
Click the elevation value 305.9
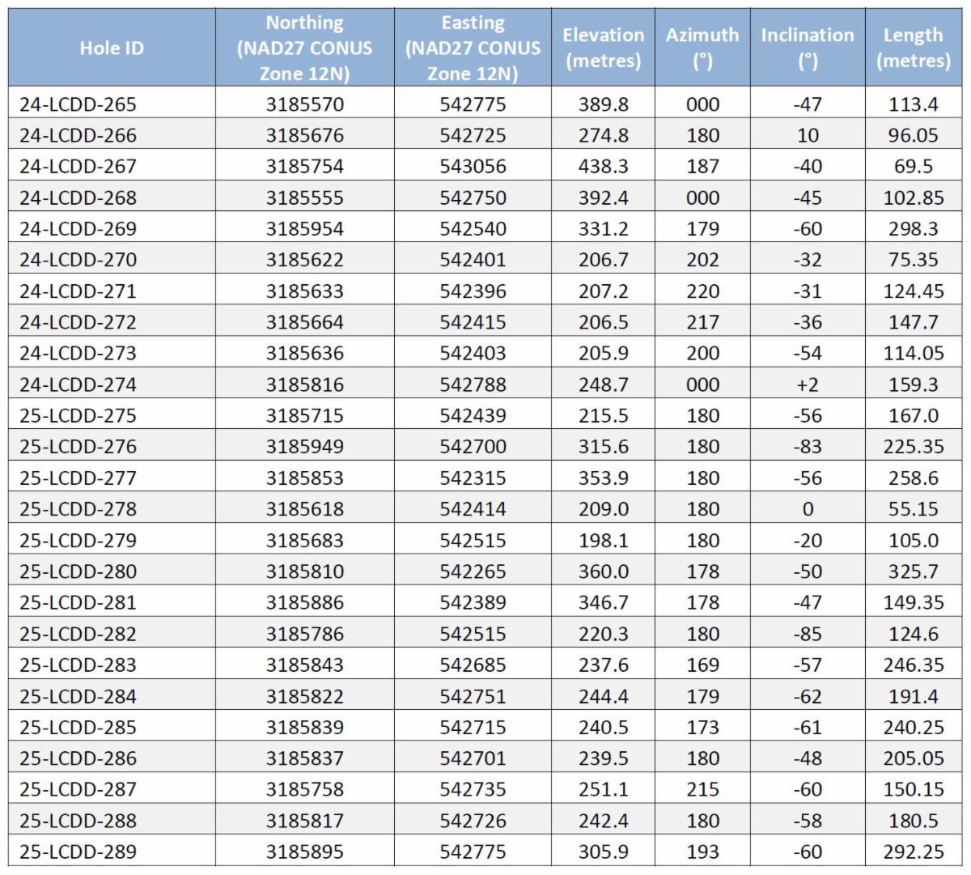[603, 852]
